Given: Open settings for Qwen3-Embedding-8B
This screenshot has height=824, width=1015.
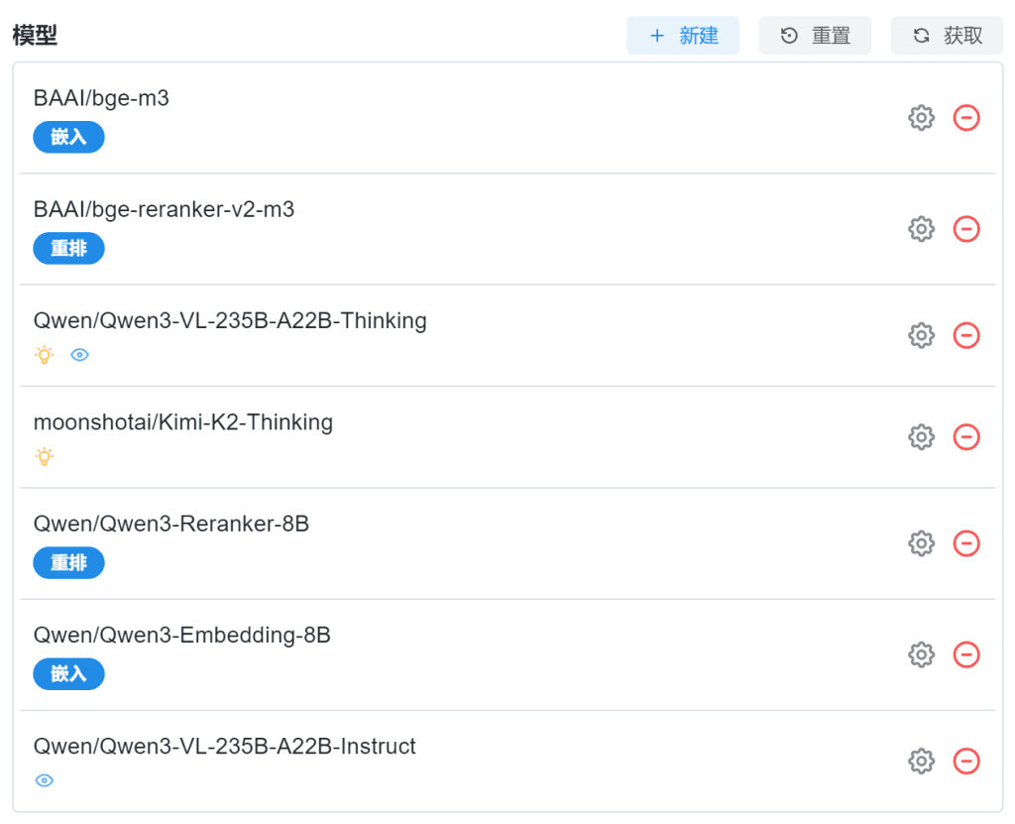Looking at the screenshot, I should tap(922, 654).
